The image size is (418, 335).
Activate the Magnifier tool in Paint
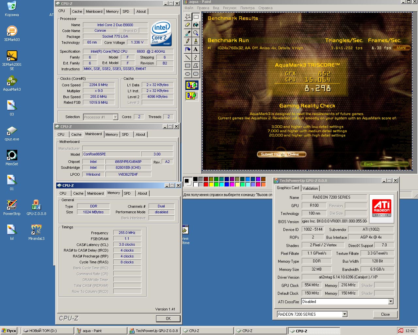[x=196, y=33]
